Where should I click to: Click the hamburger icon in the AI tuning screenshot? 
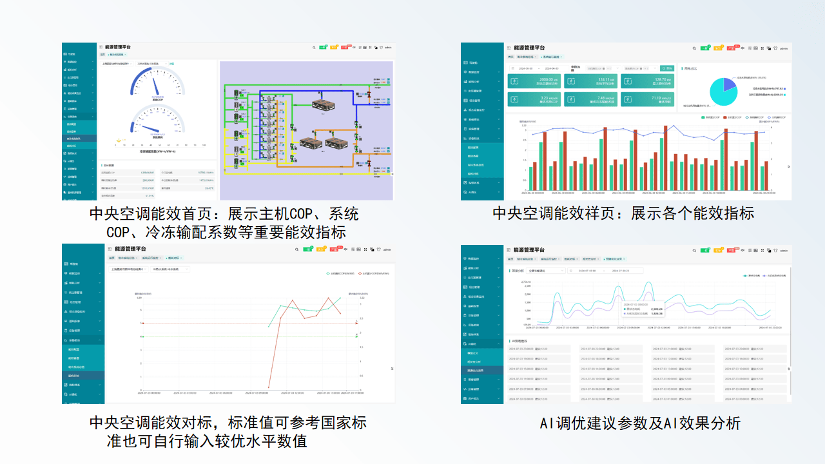point(509,250)
